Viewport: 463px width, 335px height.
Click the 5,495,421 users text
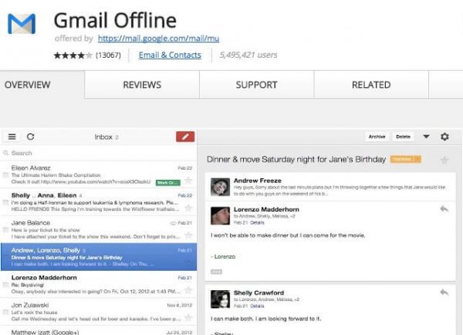(248, 55)
